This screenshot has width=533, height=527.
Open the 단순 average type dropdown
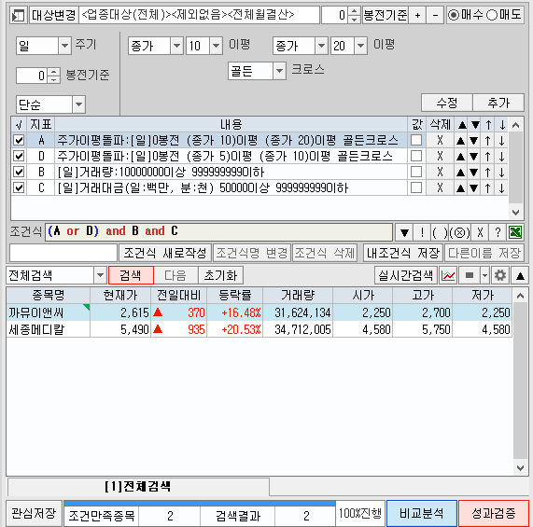coord(78,104)
